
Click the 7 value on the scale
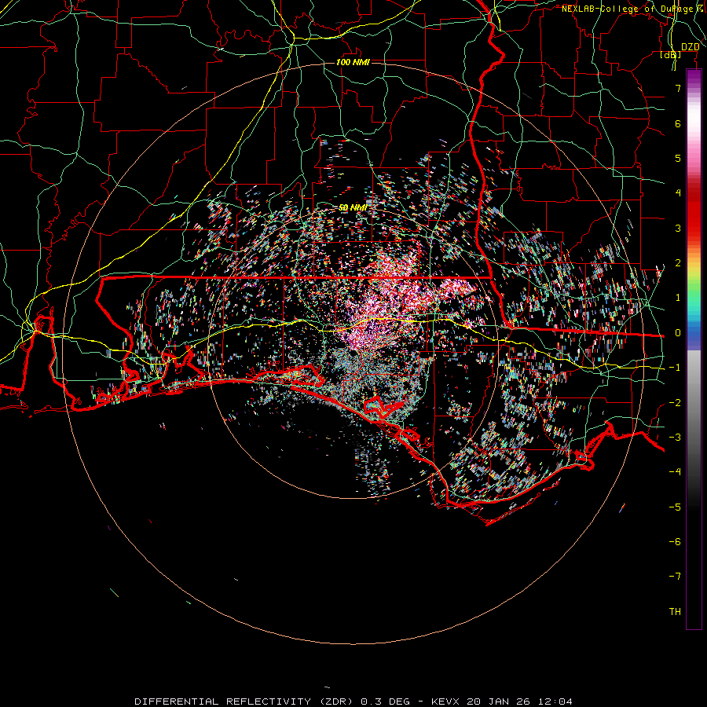click(678, 88)
